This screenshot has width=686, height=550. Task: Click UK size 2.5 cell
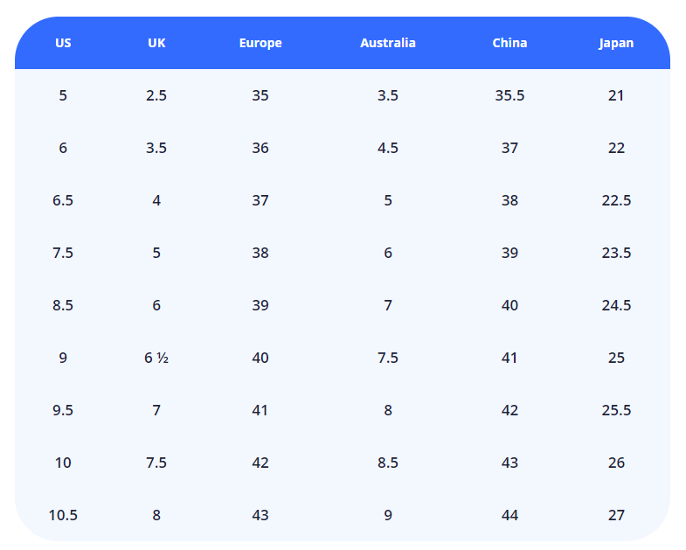click(x=156, y=95)
